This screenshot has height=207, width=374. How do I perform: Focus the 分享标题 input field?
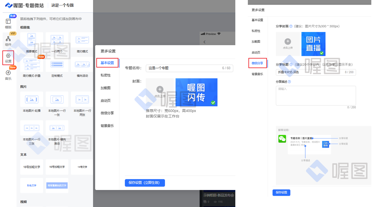coord(316,72)
